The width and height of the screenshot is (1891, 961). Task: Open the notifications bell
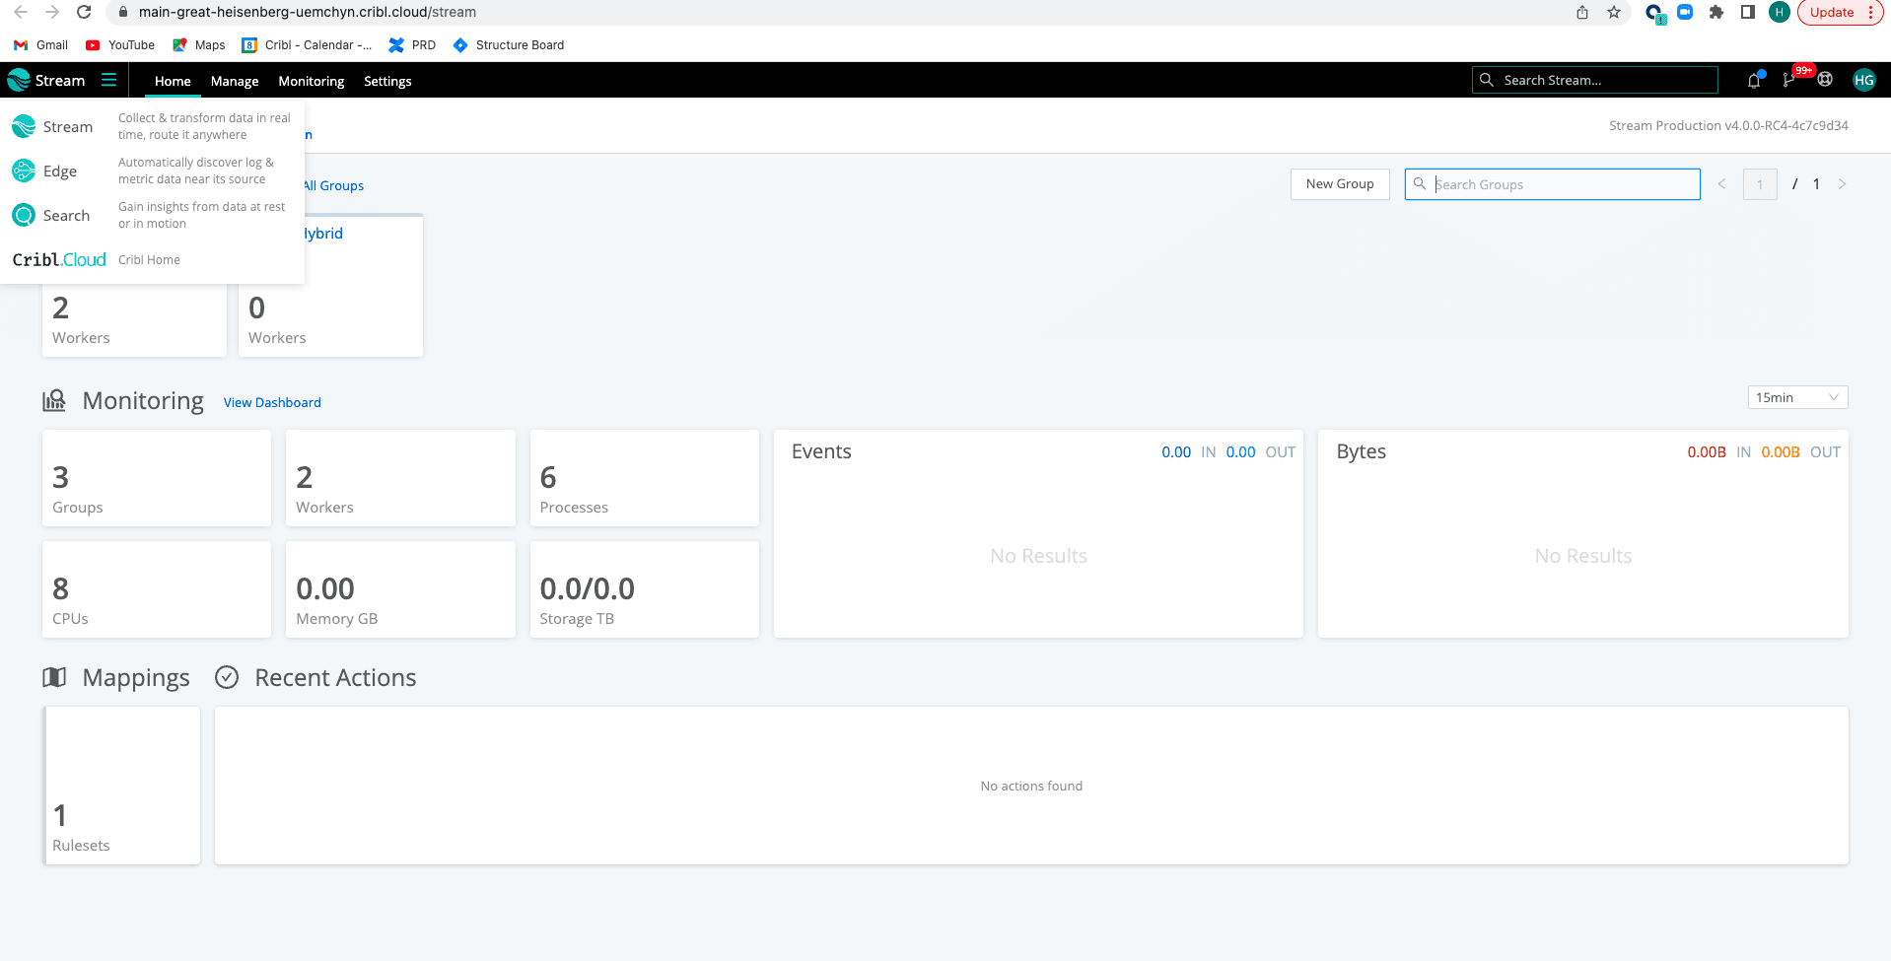click(1754, 81)
